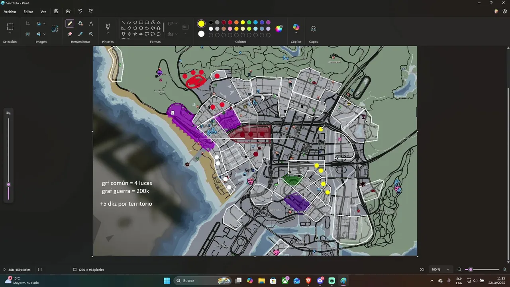Image resolution: width=510 pixels, height=287 pixels.
Task: Click the taskbar Buscar search box
Action: 203,281
